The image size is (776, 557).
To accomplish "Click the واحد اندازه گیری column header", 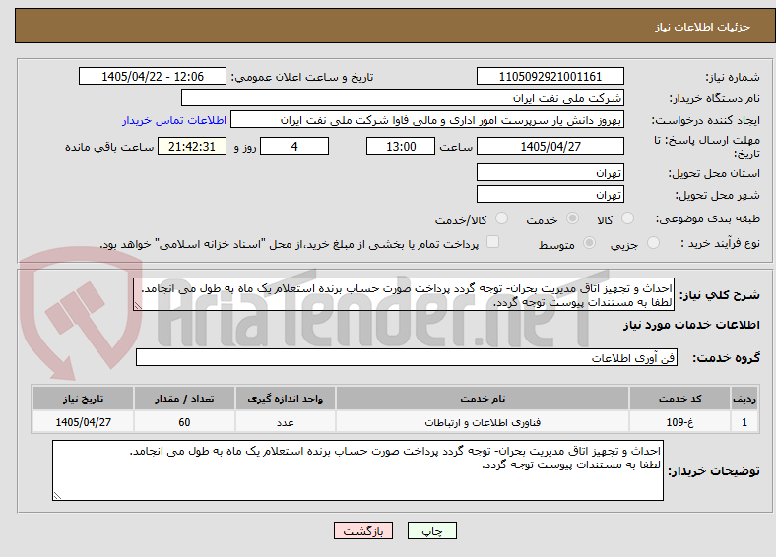I will (286, 399).
